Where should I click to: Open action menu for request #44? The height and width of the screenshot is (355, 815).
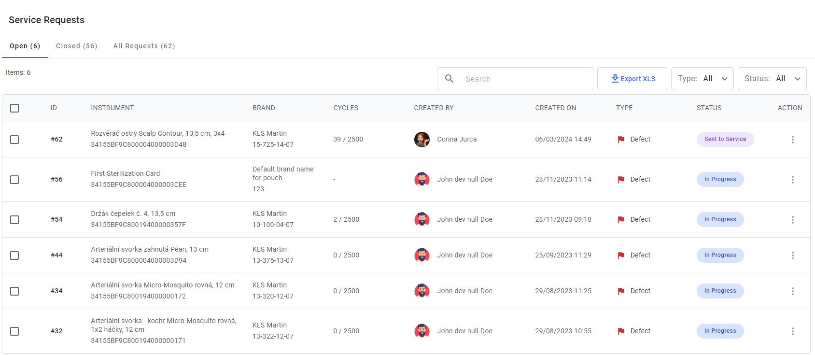click(x=792, y=256)
